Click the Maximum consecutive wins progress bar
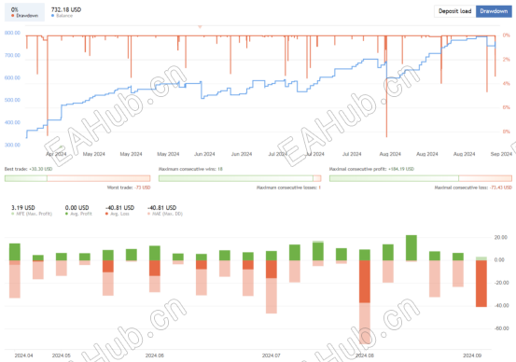The width and height of the screenshot is (516, 362). click(240, 178)
